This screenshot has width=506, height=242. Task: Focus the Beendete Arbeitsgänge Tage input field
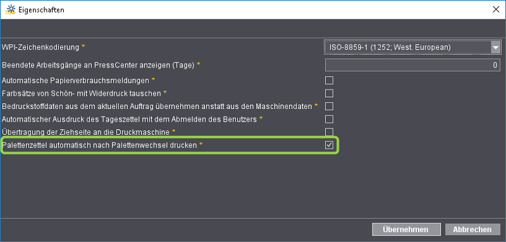(413, 65)
